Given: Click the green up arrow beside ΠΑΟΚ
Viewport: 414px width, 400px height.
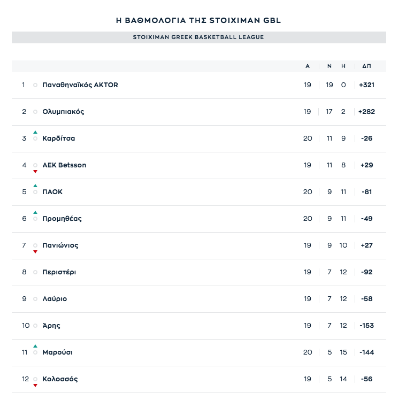Looking at the screenshot, I should coord(35,186).
